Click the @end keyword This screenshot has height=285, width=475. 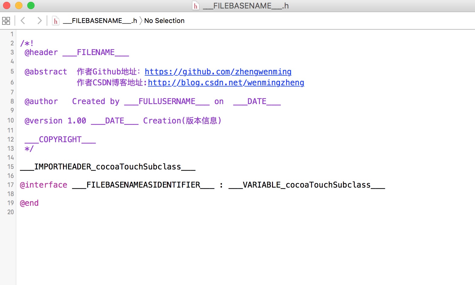(x=29, y=203)
